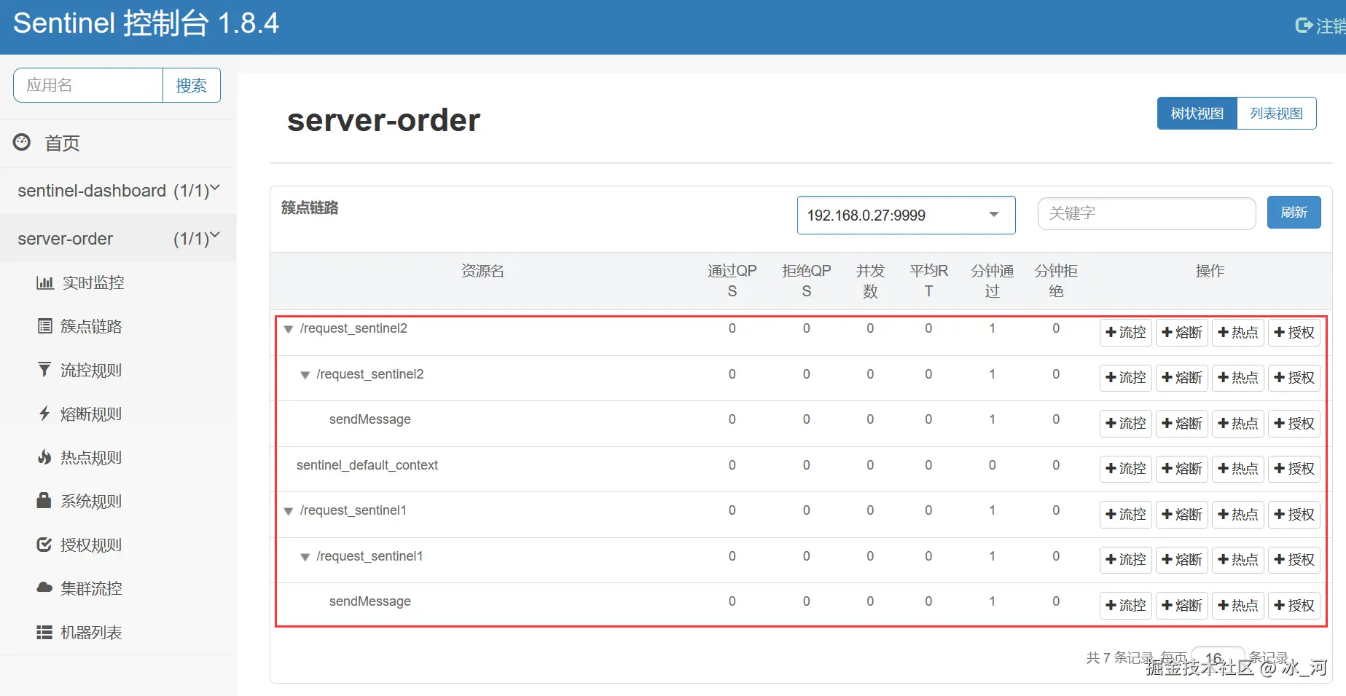Click the logout icon in the header
The width and height of the screenshot is (1346, 696).
point(1304,25)
